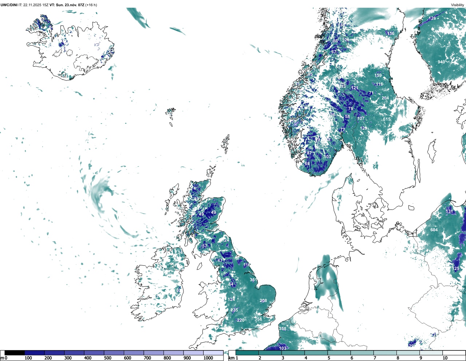Select the valid time Sun. 23.nóv. 07Z

[x=70, y=5]
